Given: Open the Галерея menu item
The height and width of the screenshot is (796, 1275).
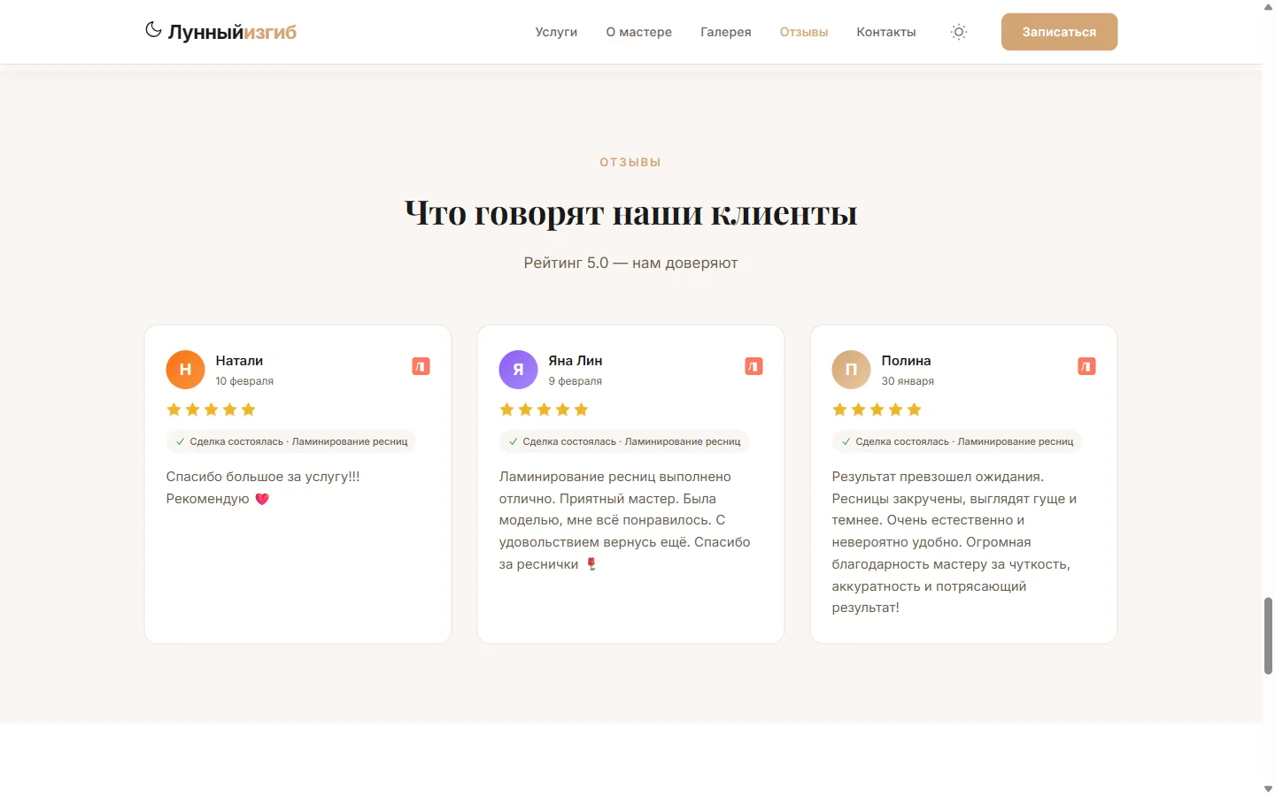Looking at the screenshot, I should pyautogui.click(x=725, y=32).
